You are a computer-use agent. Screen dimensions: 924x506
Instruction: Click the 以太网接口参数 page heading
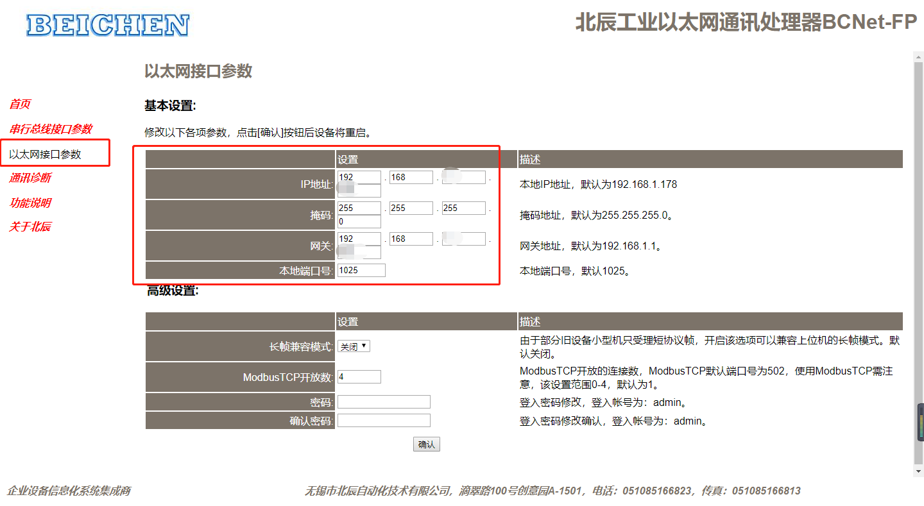click(x=198, y=71)
